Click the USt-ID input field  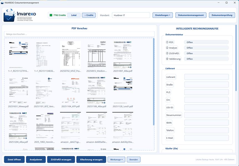[206, 108]
